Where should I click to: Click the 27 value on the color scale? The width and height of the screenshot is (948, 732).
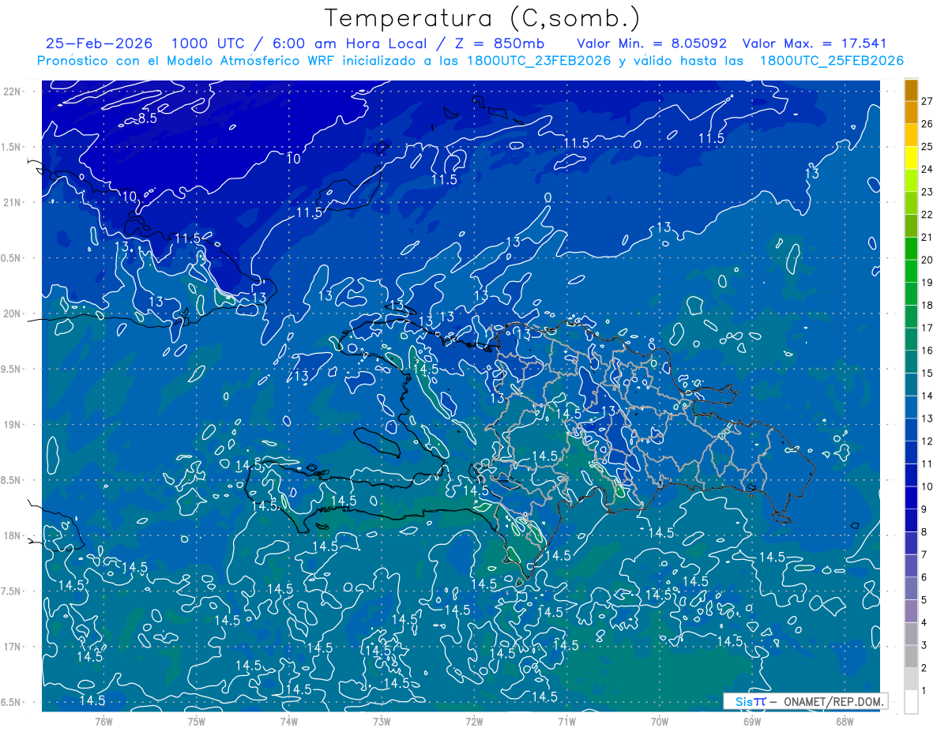(927, 101)
